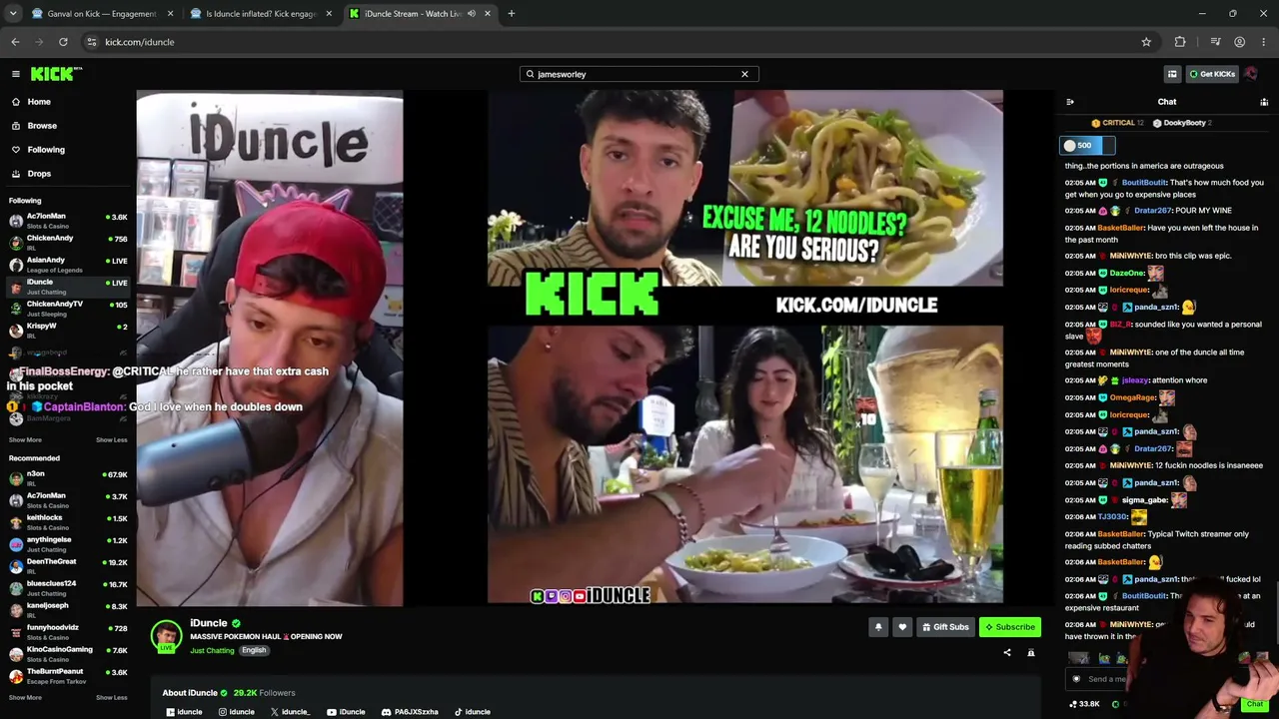The image size is (1279, 719).
Task: Toggle stream notifications bell
Action: click(878, 627)
